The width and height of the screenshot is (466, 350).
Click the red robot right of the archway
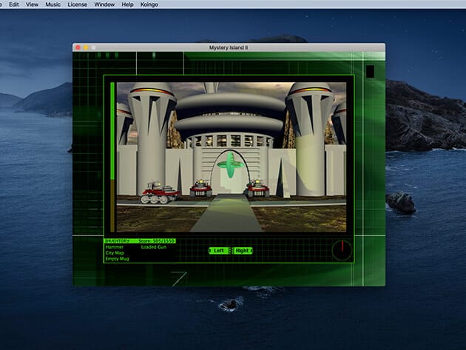click(x=257, y=188)
